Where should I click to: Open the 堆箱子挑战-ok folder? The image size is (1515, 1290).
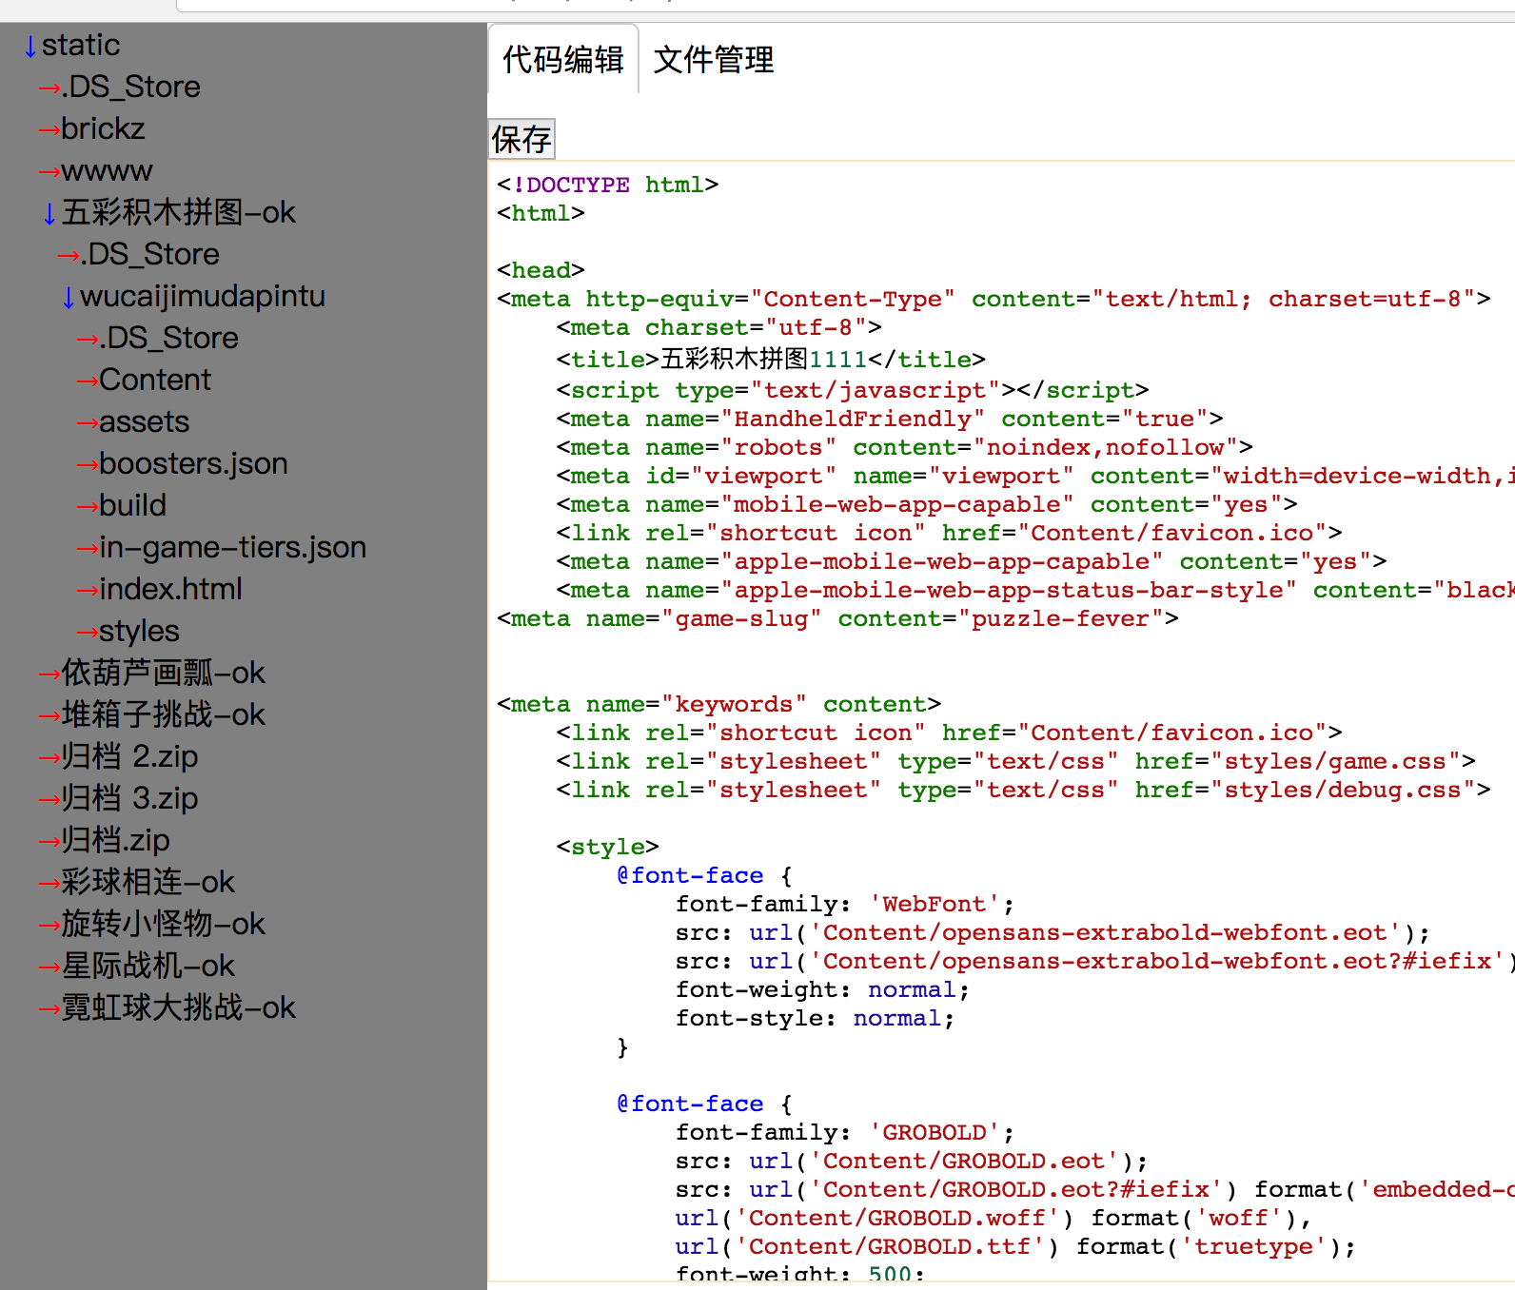point(163,715)
